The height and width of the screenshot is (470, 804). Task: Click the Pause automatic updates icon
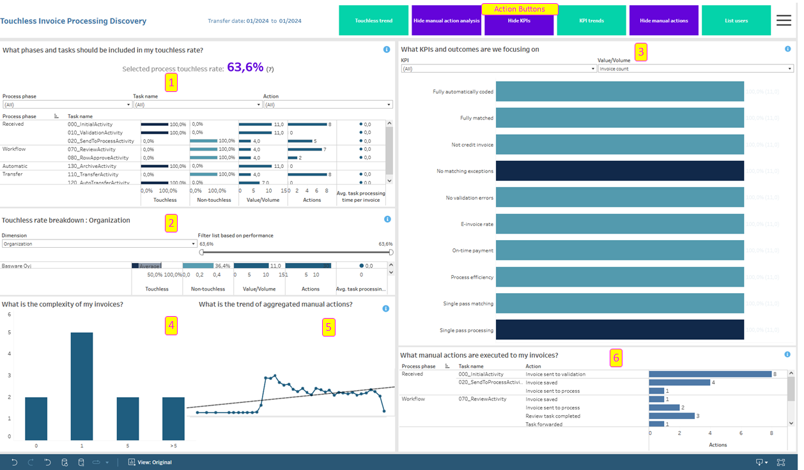[x=81, y=462]
